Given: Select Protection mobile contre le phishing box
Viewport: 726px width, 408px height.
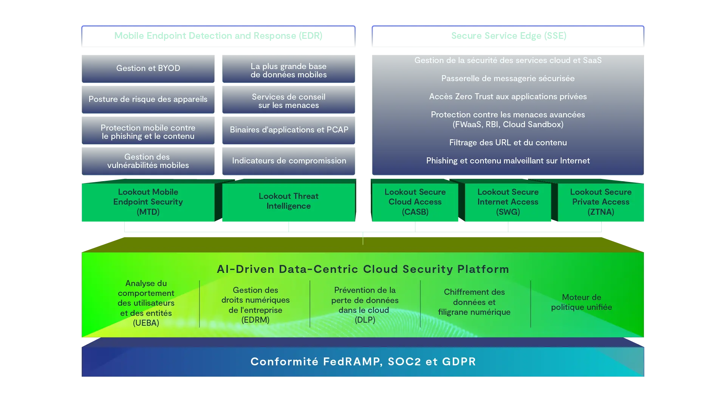Looking at the screenshot, I should click(x=148, y=130).
